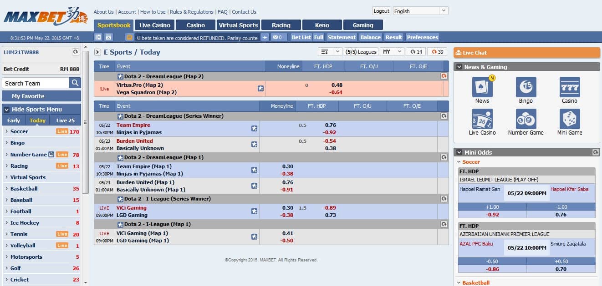Open the Bet List button
The width and height of the screenshot is (602, 286).
(x=301, y=37)
